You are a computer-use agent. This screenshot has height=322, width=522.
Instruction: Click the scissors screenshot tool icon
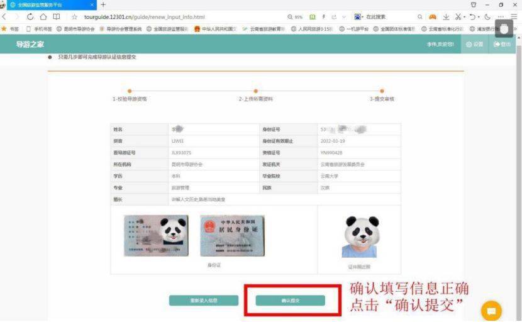coord(458,16)
